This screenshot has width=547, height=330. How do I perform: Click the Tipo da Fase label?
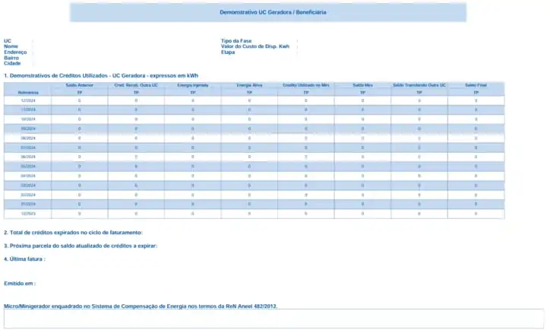click(x=235, y=40)
